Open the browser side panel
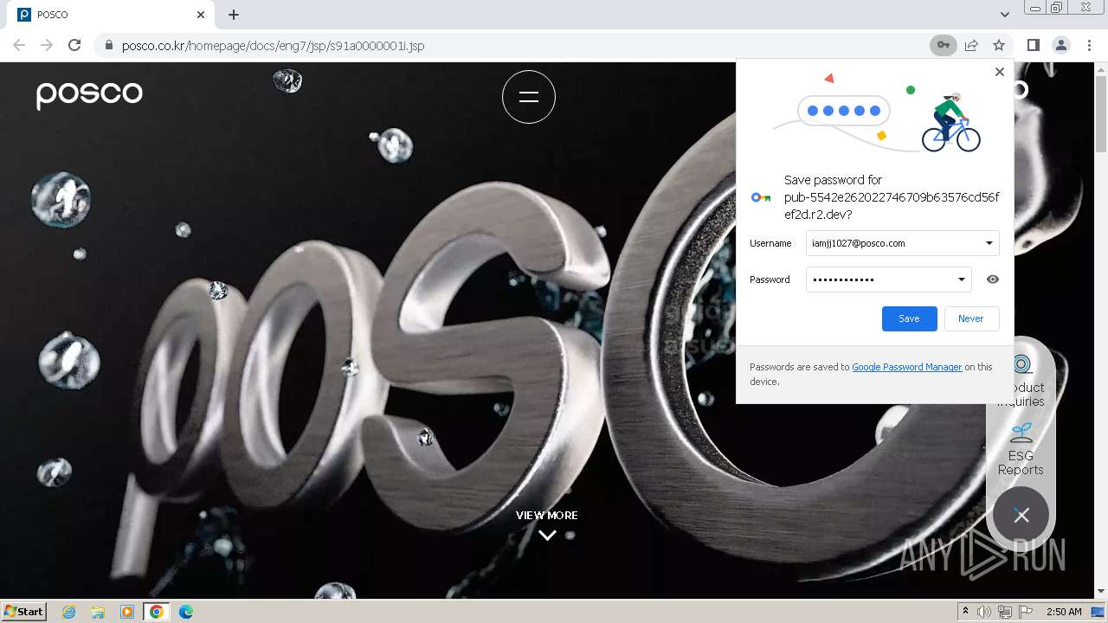 (x=1033, y=45)
